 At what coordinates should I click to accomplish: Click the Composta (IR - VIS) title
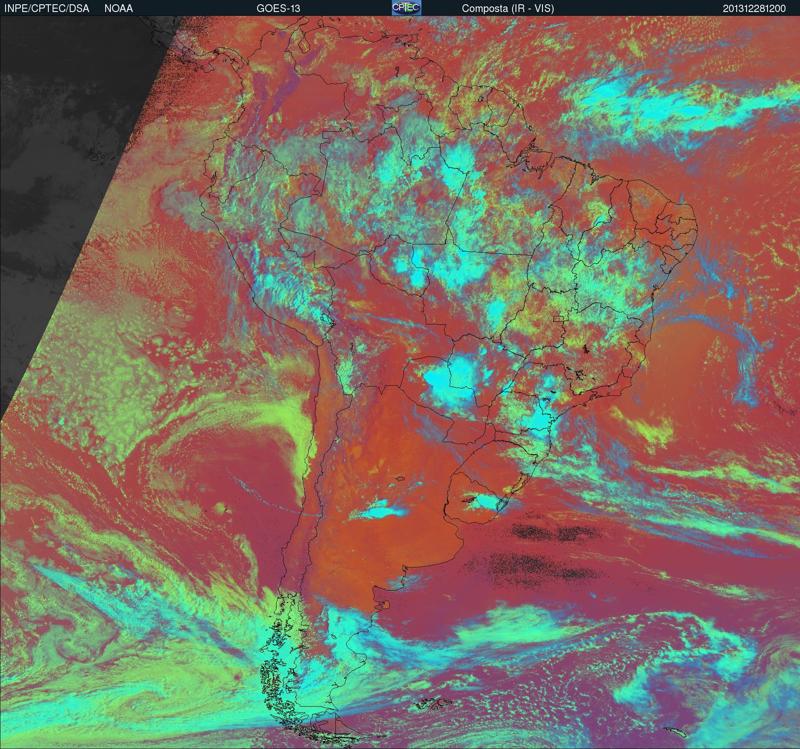(508, 9)
